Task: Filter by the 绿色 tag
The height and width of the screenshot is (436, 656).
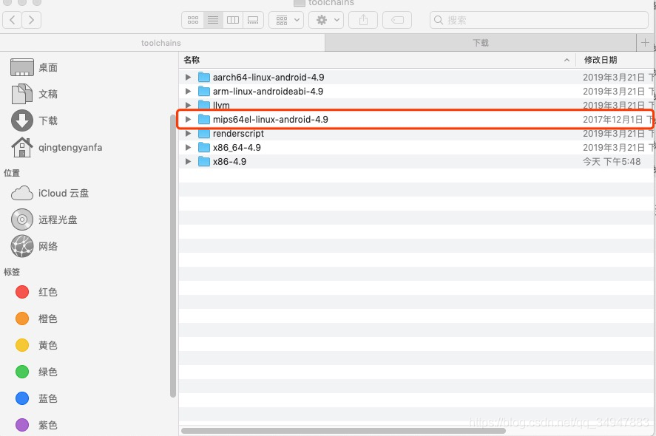Action: click(36, 372)
